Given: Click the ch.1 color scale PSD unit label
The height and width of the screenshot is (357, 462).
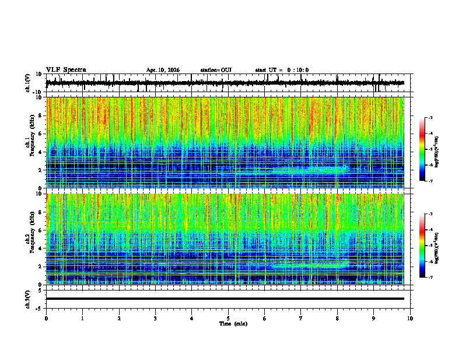Looking at the screenshot, I should (x=437, y=152).
